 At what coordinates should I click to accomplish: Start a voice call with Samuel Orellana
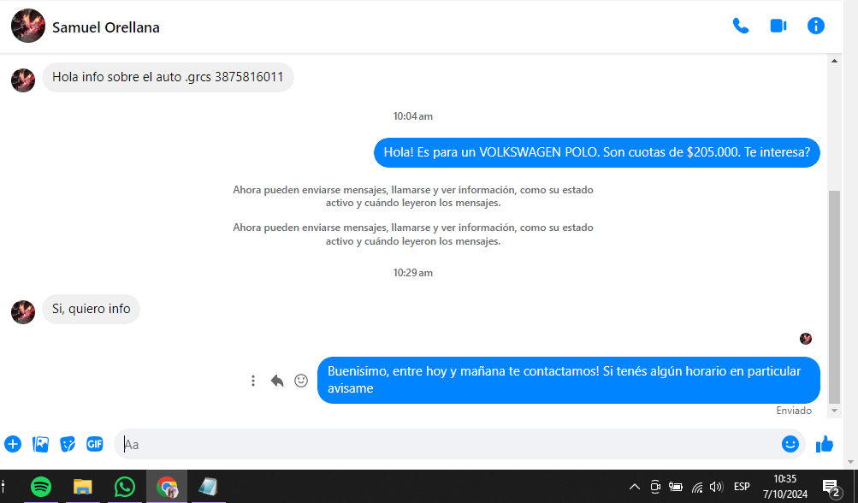tap(741, 26)
